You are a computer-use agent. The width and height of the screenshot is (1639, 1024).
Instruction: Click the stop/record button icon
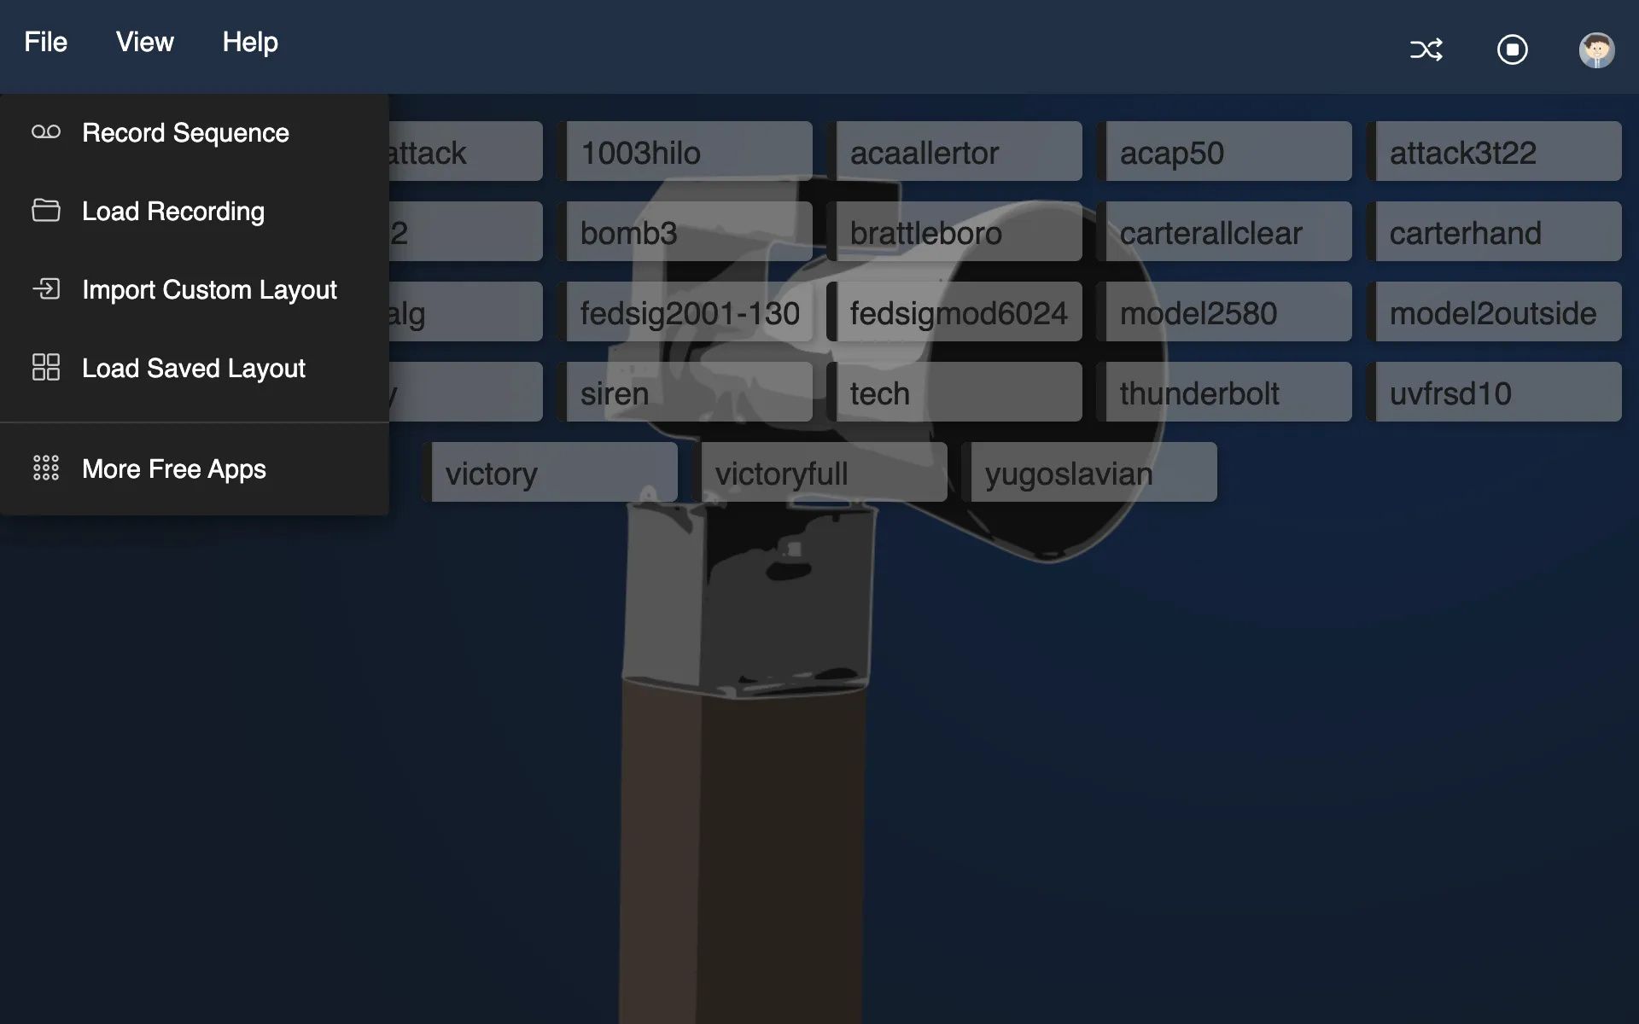coord(1512,49)
